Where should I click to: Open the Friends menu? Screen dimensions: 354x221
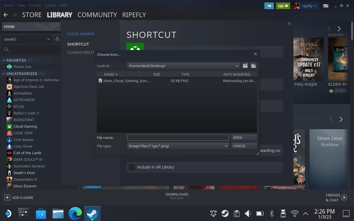coord(35,5)
